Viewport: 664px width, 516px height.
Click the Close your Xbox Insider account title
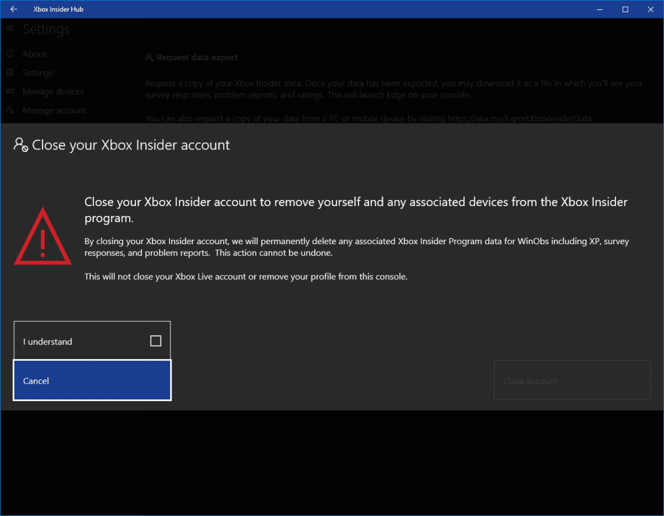[x=131, y=145]
